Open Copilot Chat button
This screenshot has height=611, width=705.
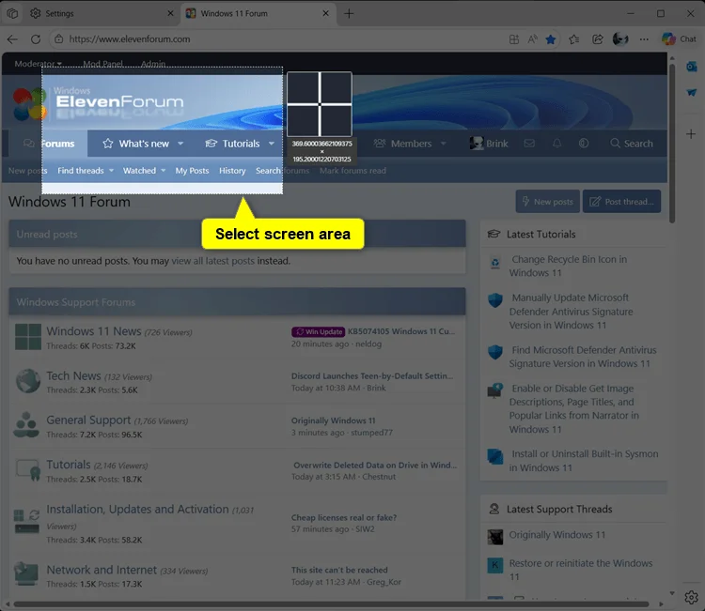pyautogui.click(x=679, y=39)
